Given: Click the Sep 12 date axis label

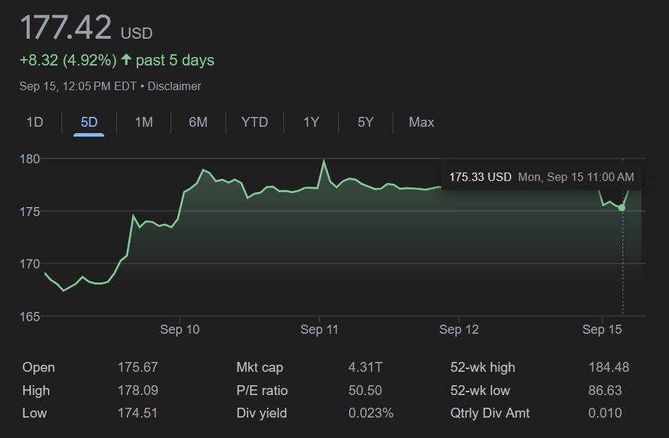Looking at the screenshot, I should click(459, 330).
